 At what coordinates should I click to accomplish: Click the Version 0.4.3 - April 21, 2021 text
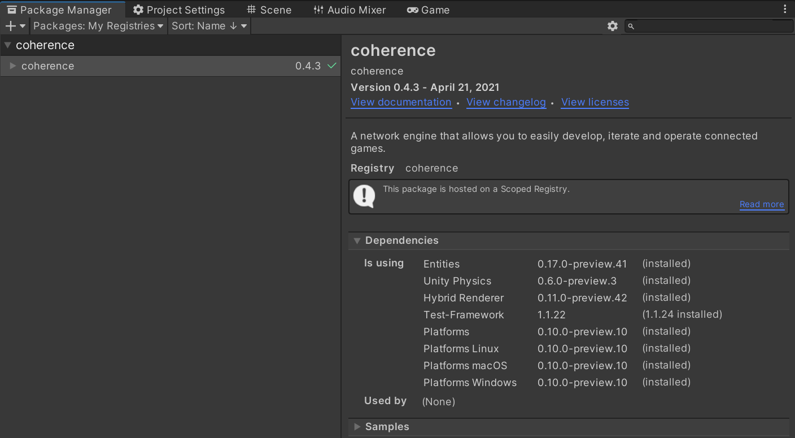point(425,87)
